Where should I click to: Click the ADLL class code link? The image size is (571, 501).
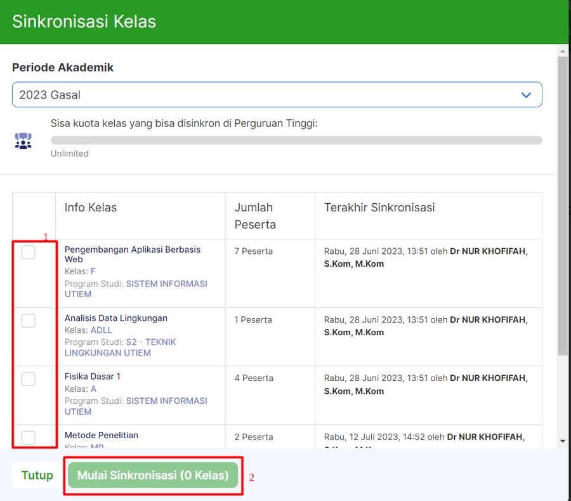click(101, 330)
